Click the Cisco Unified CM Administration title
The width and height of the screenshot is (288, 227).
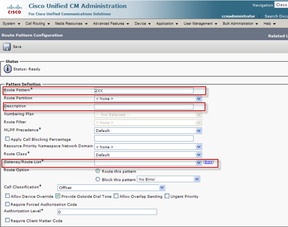[x=78, y=6]
